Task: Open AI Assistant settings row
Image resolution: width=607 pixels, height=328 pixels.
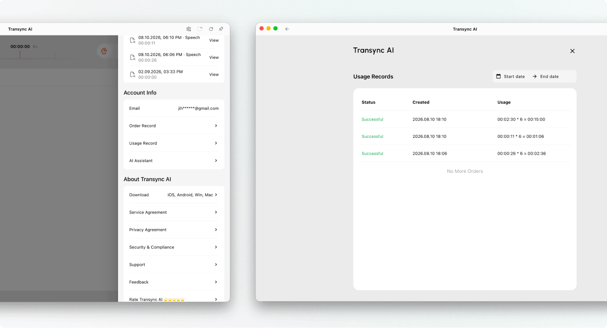Action: coord(174,161)
